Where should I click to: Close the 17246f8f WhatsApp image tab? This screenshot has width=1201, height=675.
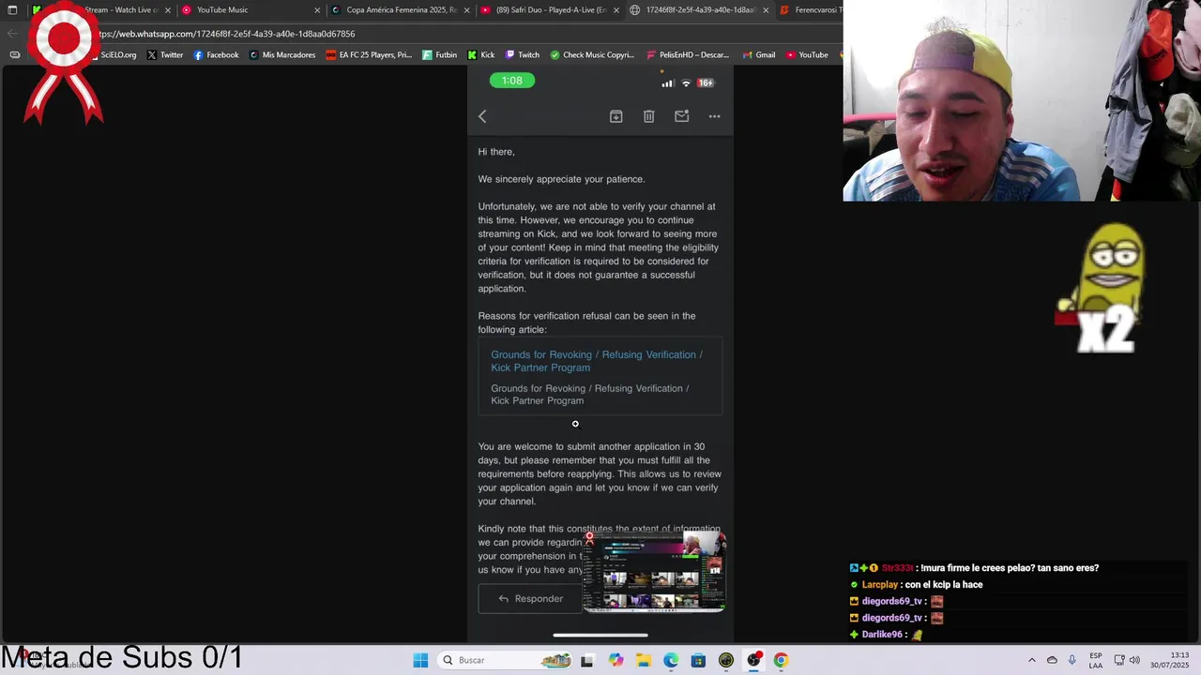click(766, 10)
